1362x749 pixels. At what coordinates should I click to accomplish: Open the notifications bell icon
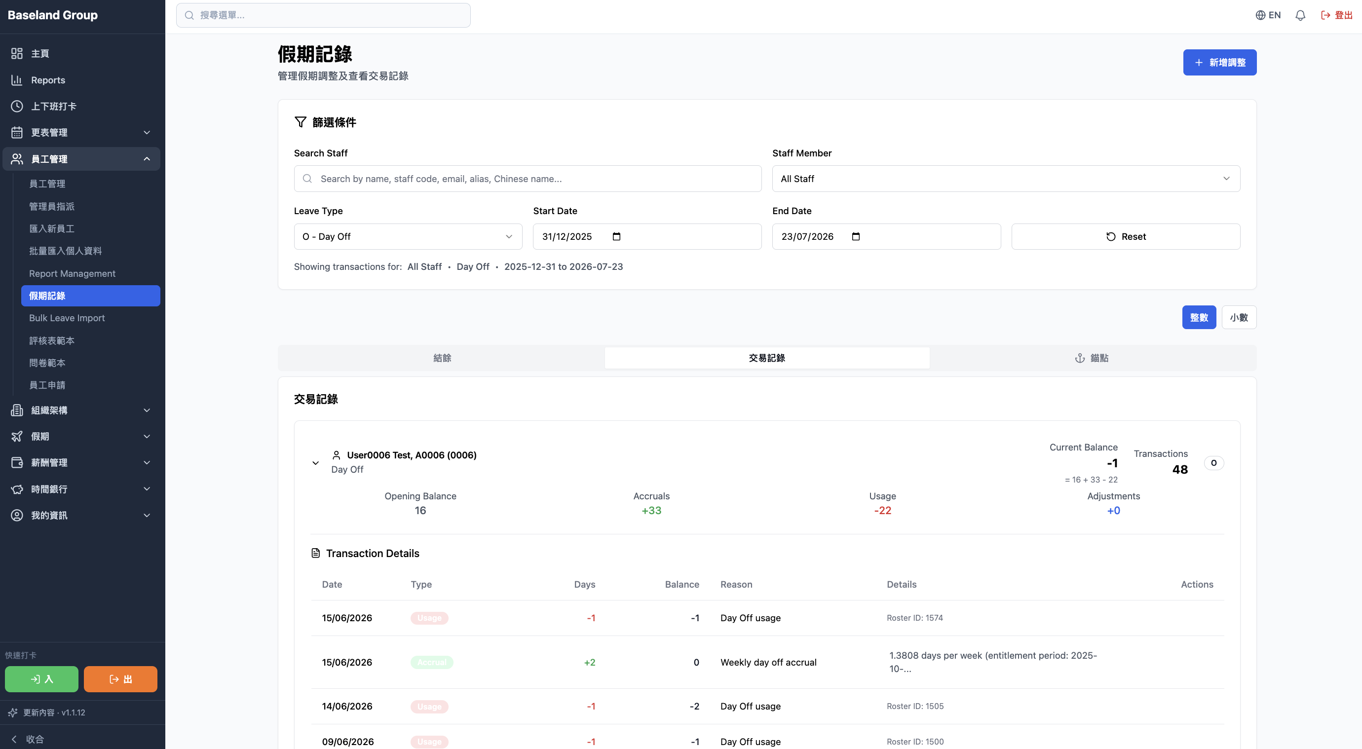pyautogui.click(x=1300, y=15)
